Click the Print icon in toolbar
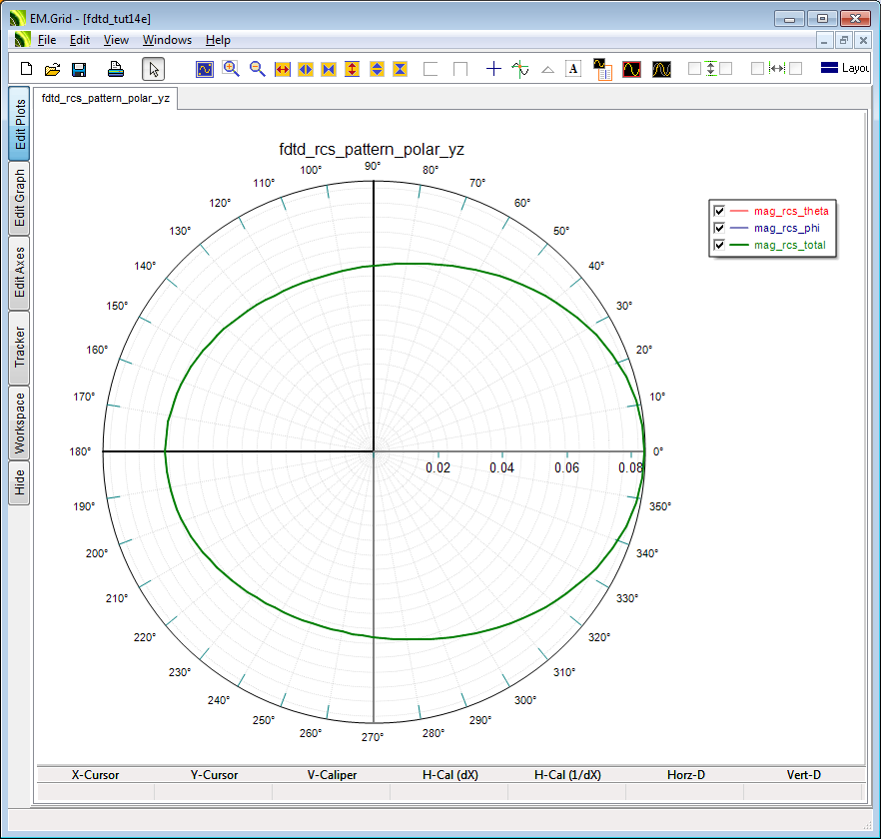Screen dimensions: 881x839 point(116,69)
